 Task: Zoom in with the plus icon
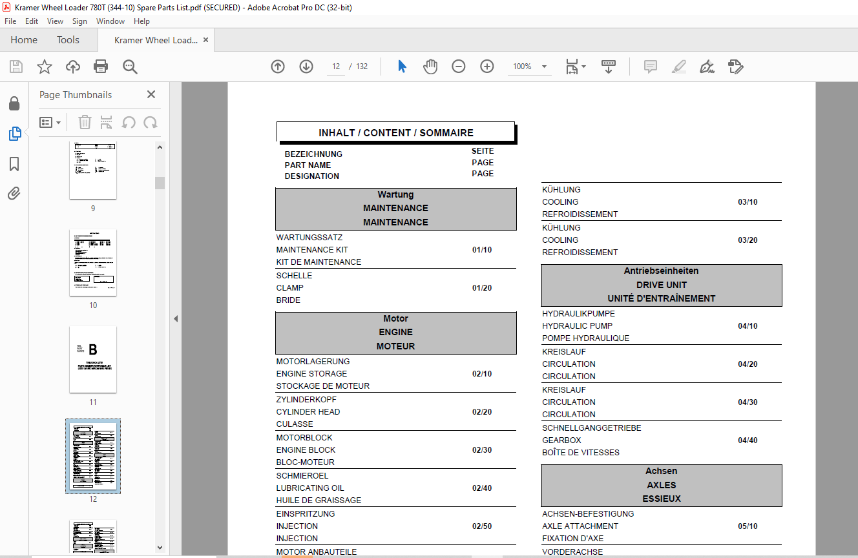point(487,67)
